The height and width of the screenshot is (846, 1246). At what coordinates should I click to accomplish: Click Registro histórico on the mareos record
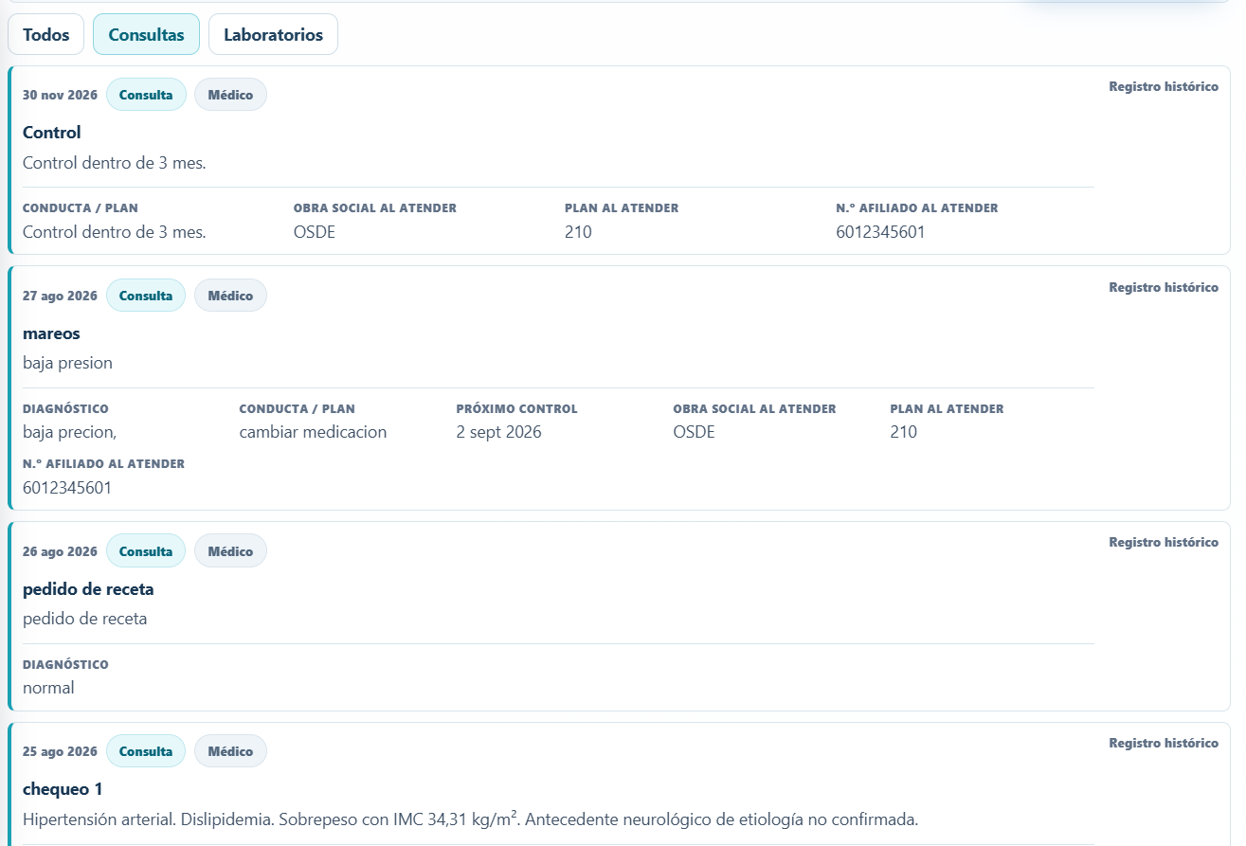[1164, 287]
